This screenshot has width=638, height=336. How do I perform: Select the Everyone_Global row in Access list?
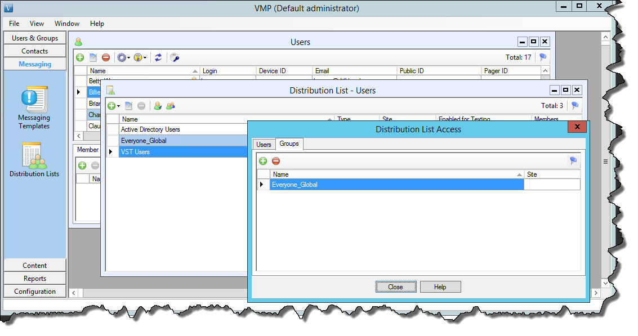tap(396, 185)
